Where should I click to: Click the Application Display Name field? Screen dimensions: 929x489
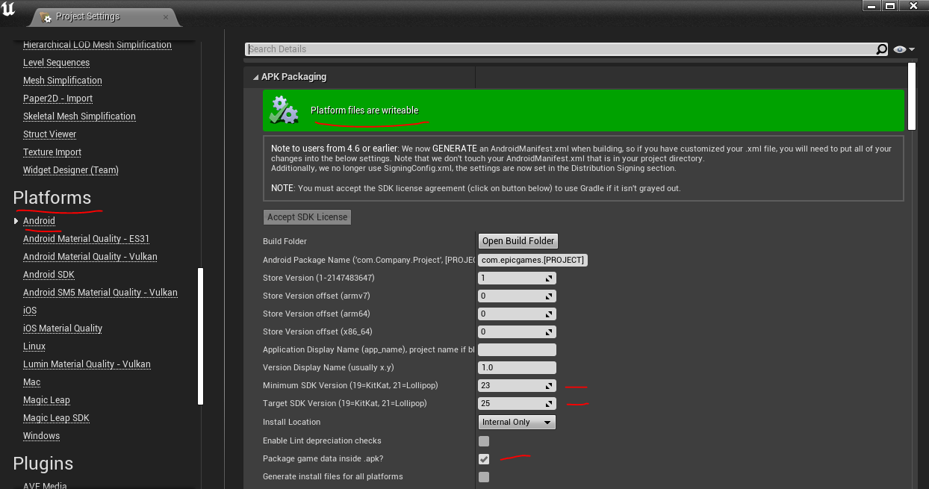517,350
